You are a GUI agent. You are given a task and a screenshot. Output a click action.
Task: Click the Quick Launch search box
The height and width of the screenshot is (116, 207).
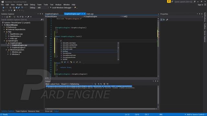(x=183, y=2)
